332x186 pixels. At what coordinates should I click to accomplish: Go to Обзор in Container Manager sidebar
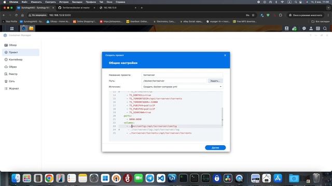tap(21, 45)
